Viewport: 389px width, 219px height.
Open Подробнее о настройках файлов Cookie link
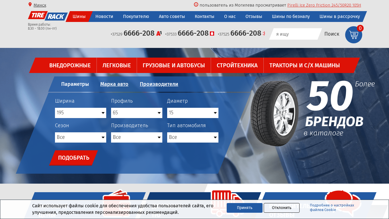tap(332, 208)
